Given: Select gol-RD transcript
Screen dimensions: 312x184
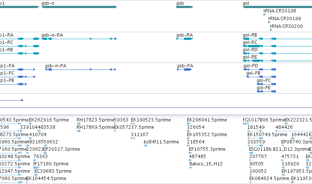Looking at the screenshot, I should 250,50.
